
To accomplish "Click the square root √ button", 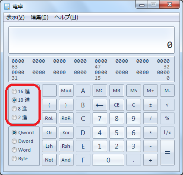I will tap(167, 105).
